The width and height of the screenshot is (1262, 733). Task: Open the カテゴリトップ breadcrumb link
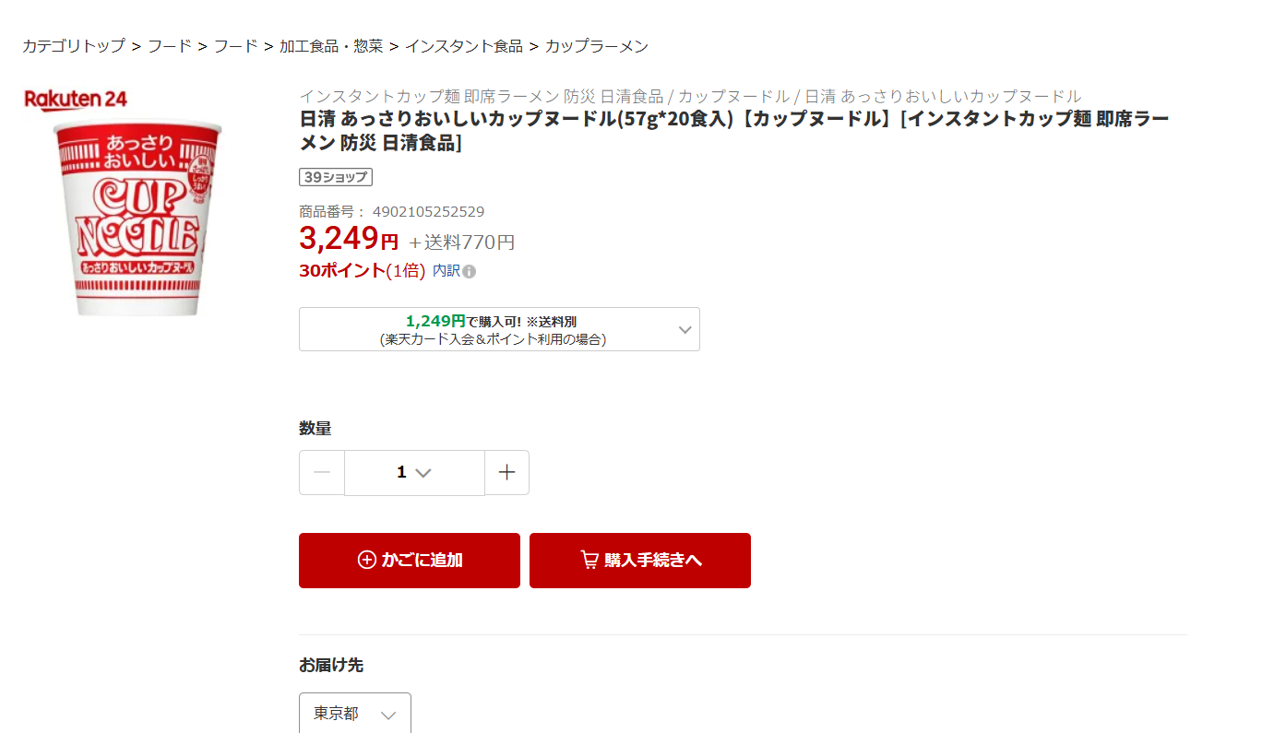pyautogui.click(x=74, y=46)
